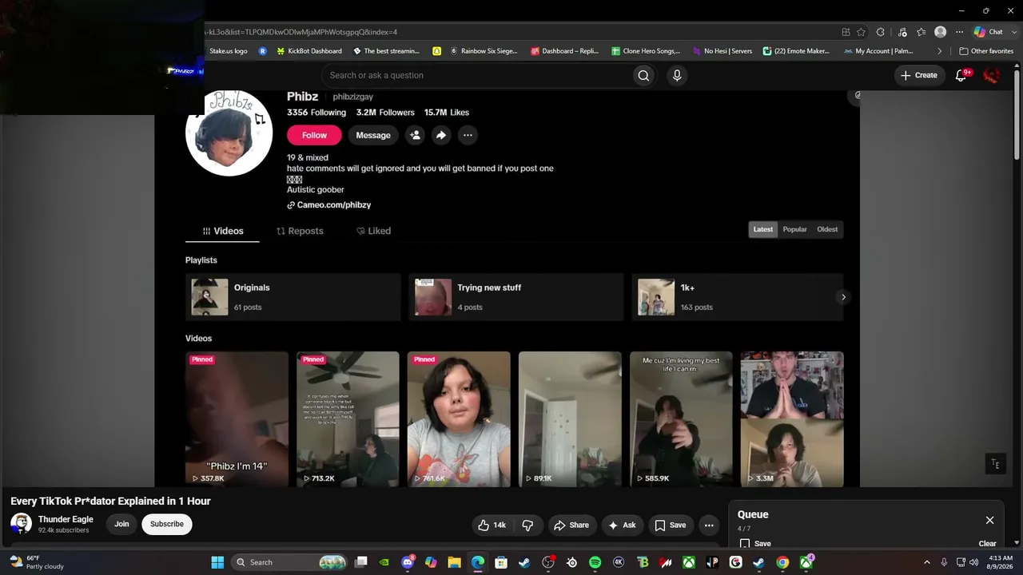
Task: Click the Thunder Eagle channel avatar
Action: pyautogui.click(x=22, y=524)
